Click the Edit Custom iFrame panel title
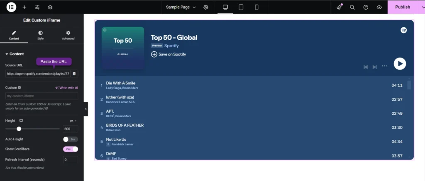The height and width of the screenshot is (181, 425). [42, 20]
